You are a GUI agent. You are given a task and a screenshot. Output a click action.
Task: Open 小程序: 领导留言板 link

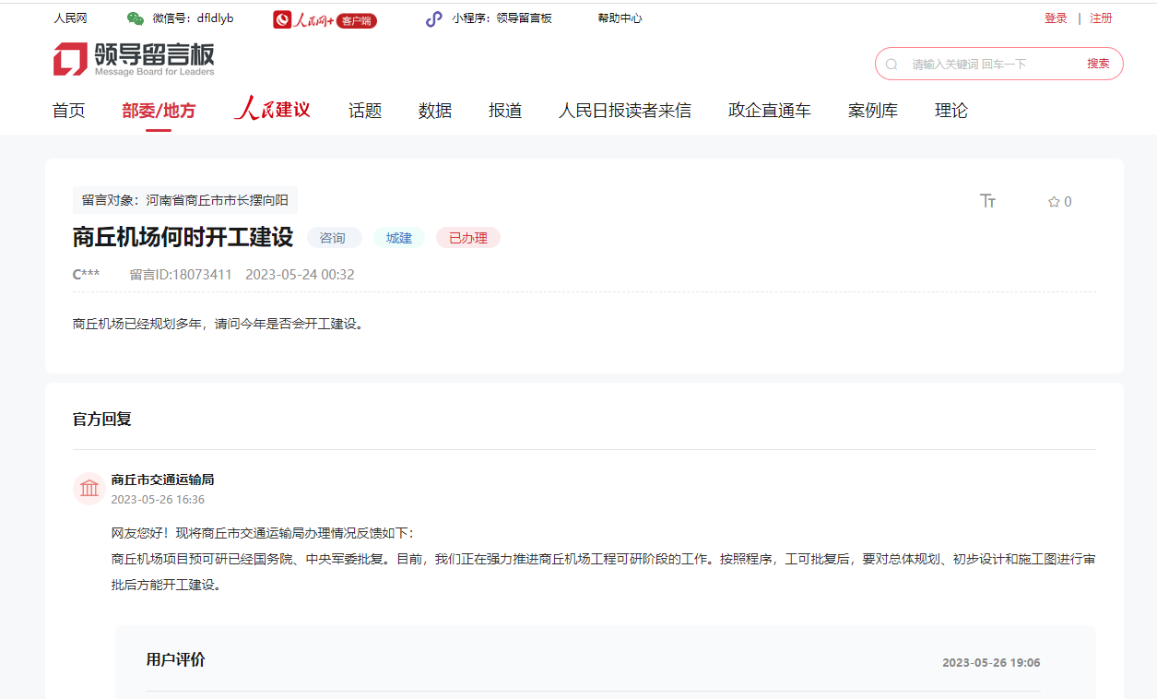pos(502,18)
